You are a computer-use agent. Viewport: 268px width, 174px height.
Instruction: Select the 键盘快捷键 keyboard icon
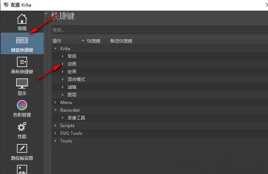click(x=22, y=40)
